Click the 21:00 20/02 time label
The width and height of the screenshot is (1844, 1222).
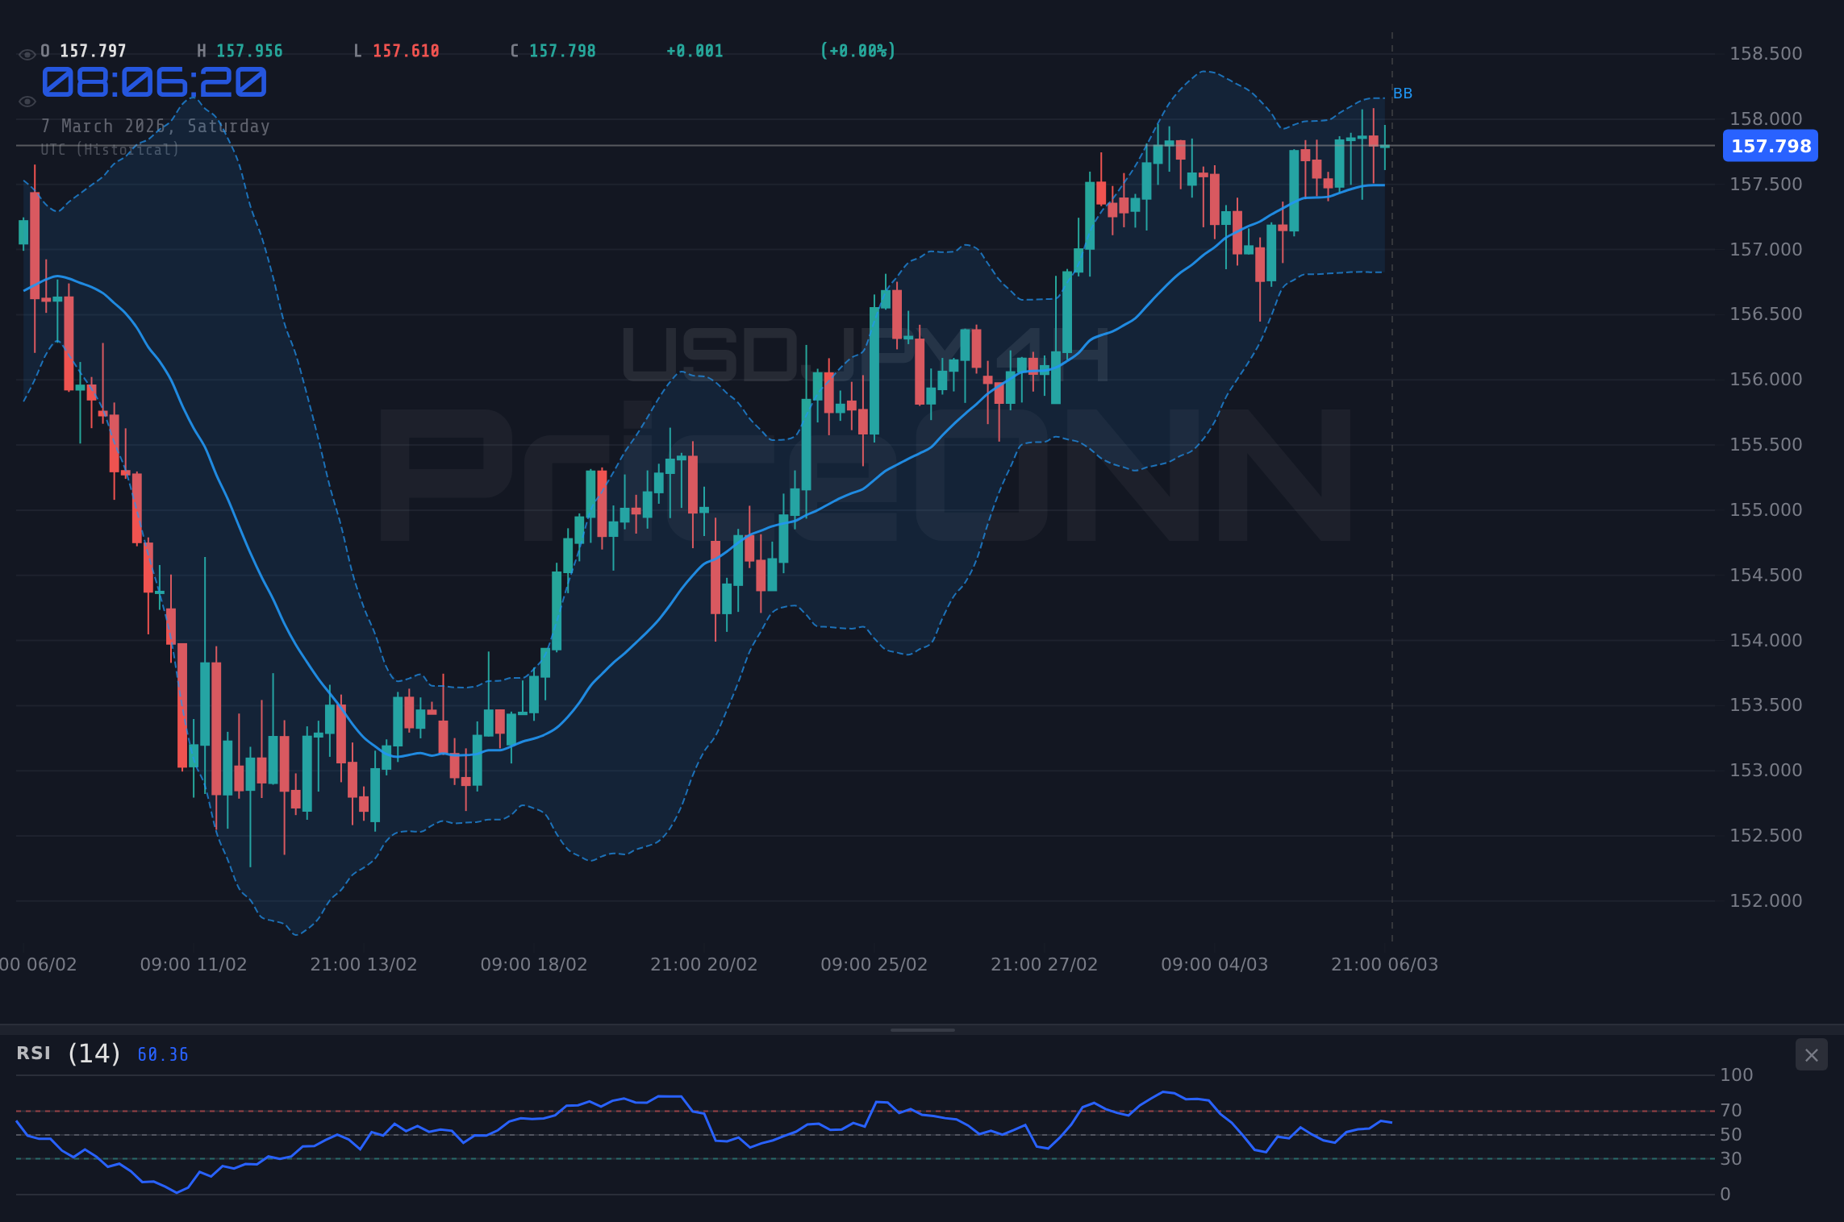tap(704, 965)
